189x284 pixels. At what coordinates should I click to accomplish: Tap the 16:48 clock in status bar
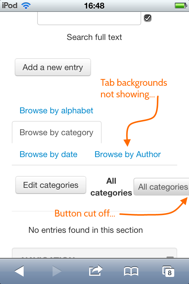[x=94, y=6]
